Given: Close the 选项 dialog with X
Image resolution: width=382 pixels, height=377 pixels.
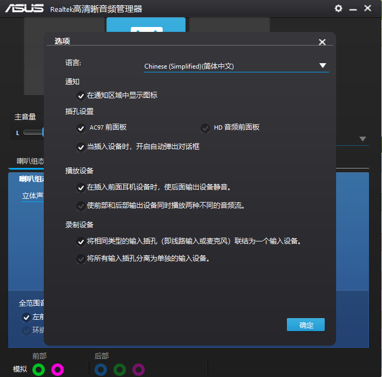Looking at the screenshot, I should tap(322, 42).
